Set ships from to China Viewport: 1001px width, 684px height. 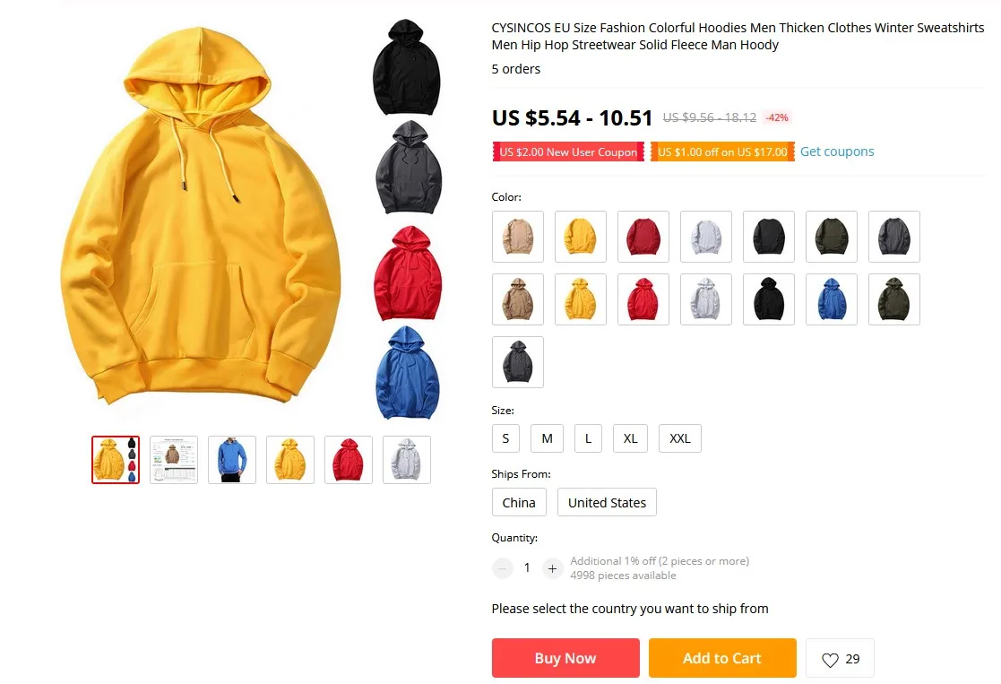(519, 503)
